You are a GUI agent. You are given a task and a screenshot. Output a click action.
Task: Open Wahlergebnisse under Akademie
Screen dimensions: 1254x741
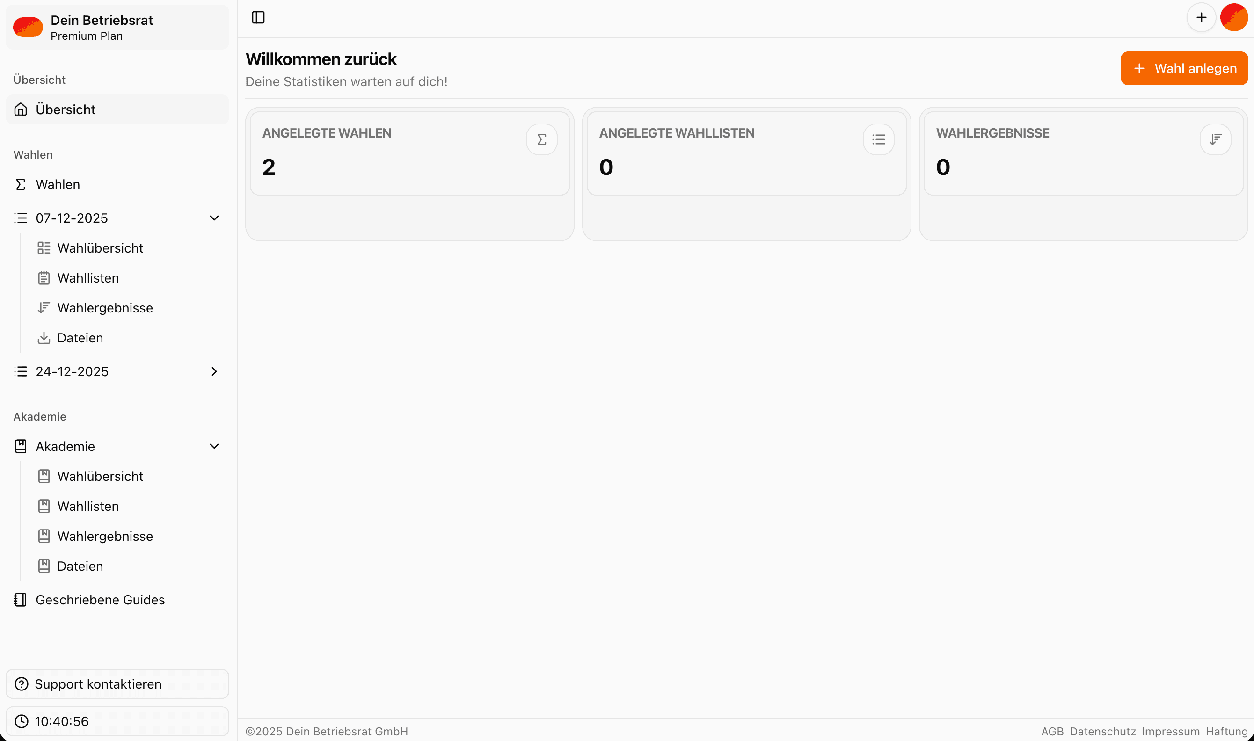[x=105, y=536]
